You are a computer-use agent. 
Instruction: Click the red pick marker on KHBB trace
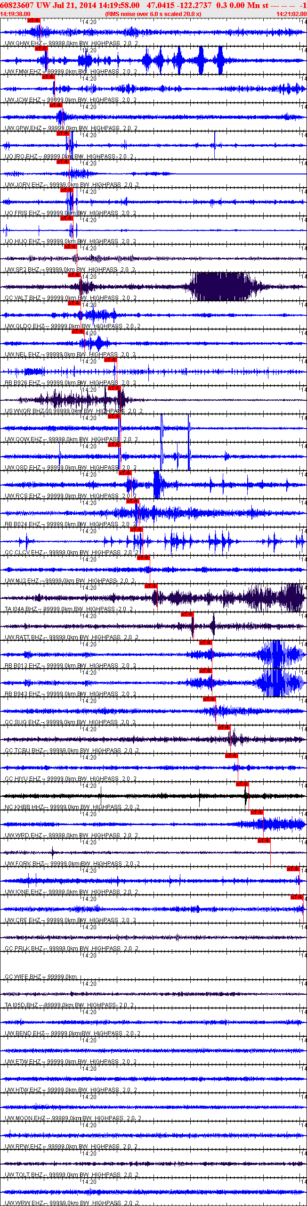click(242, 784)
